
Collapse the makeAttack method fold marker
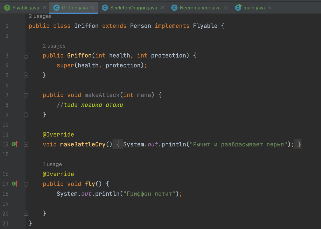tap(26, 95)
